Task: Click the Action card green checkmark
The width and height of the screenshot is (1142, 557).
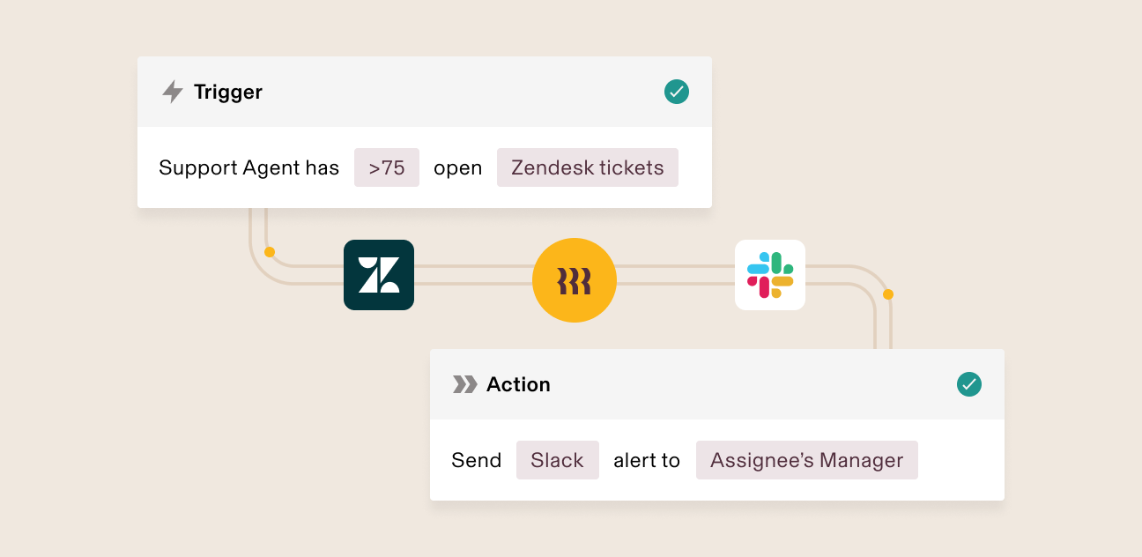Action: point(969,384)
